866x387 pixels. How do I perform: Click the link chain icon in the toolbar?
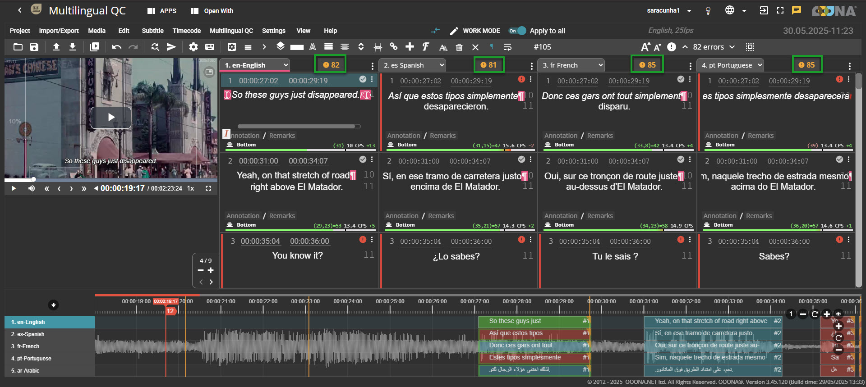[x=394, y=47]
